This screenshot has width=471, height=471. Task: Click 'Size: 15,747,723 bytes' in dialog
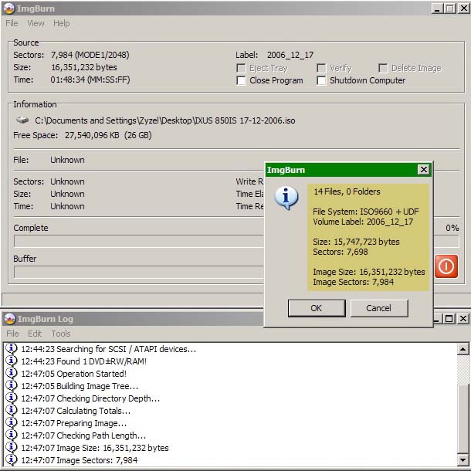(356, 242)
